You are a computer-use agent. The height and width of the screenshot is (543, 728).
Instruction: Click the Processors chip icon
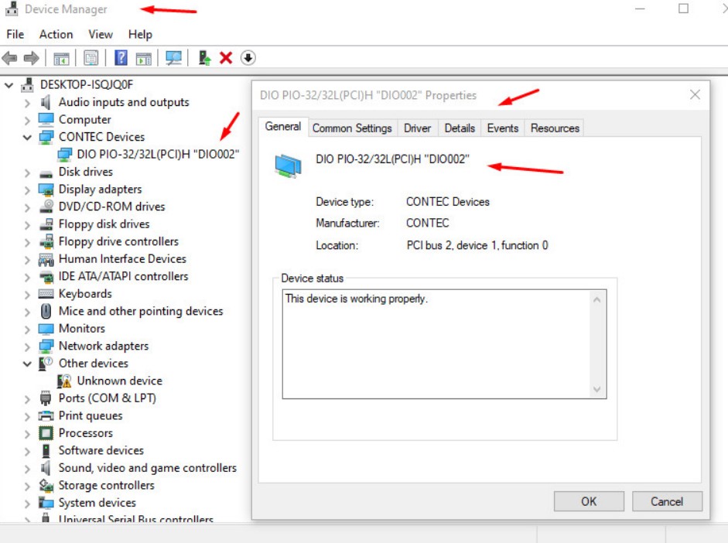pyautogui.click(x=46, y=433)
